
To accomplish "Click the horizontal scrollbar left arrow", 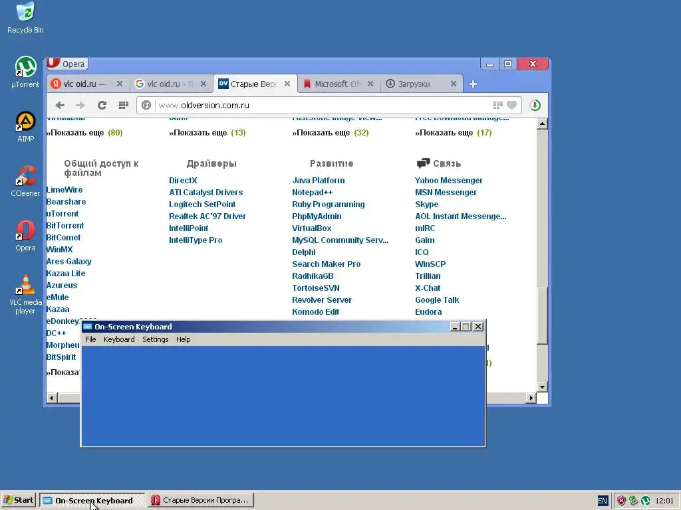I will (52, 398).
